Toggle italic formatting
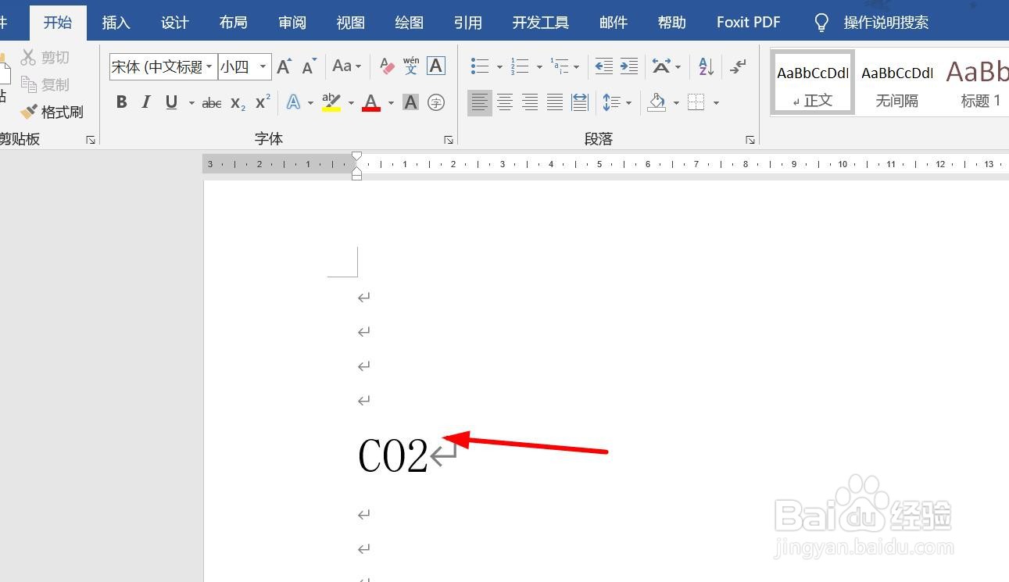 (146, 102)
